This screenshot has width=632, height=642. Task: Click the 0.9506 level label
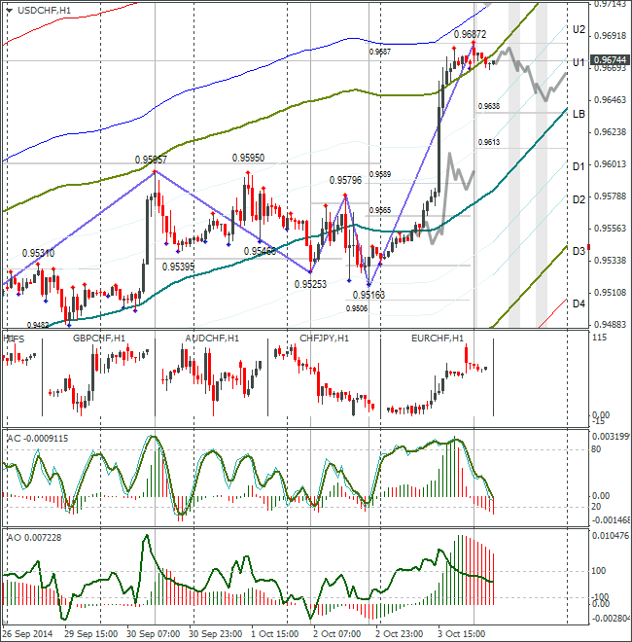pos(357,308)
